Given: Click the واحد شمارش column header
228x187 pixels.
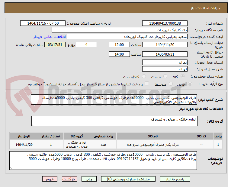Looking at the screenshot, I should (x=103, y=136).
